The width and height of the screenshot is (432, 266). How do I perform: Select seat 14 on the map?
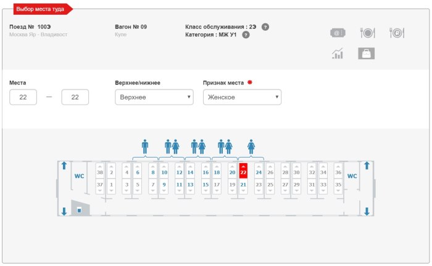(190, 171)
